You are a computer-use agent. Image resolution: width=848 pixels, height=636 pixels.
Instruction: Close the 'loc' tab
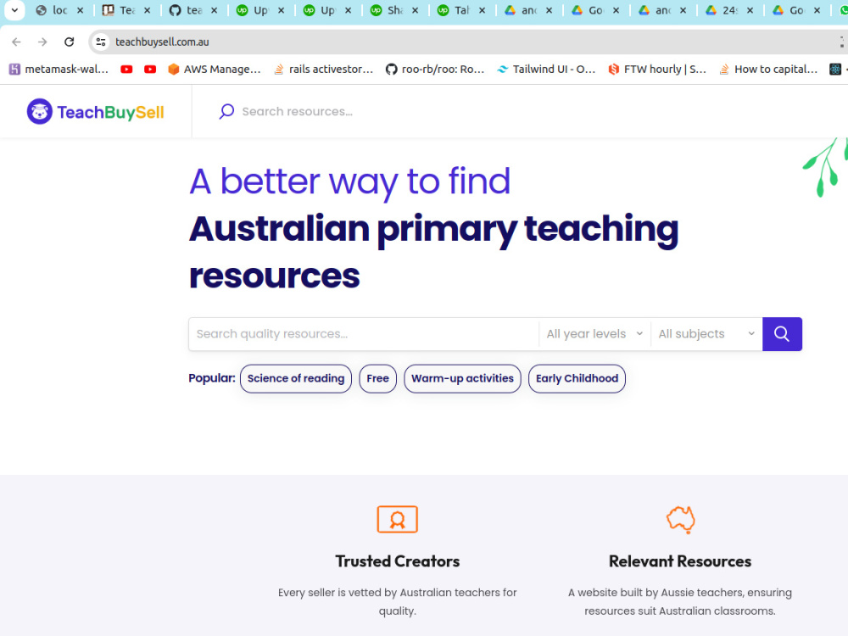pyautogui.click(x=80, y=10)
